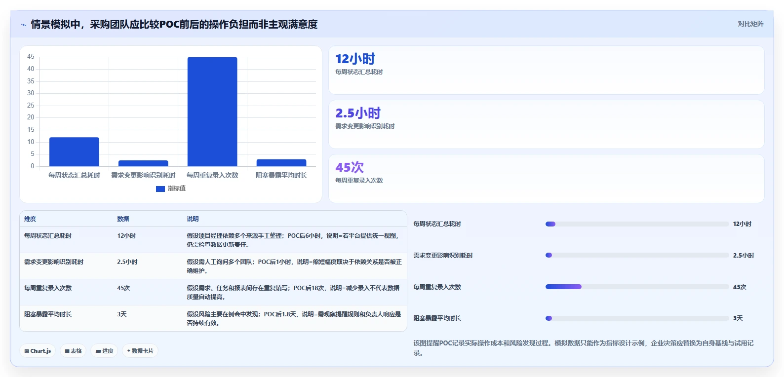Click the 每周状态汇总耗时 x-axis chart label

pyautogui.click(x=74, y=176)
